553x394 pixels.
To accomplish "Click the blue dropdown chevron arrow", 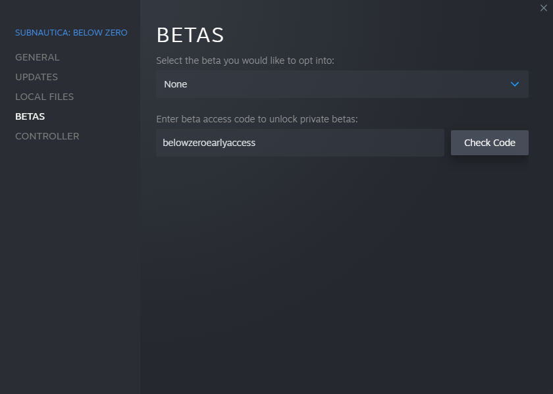I will 515,84.
